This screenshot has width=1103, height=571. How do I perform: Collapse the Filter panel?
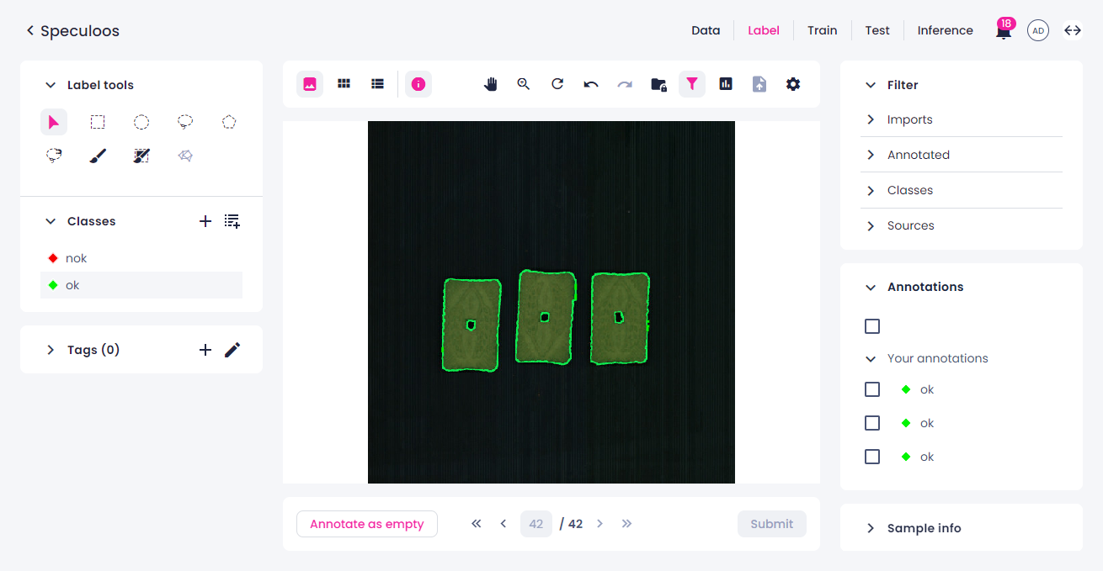coord(871,85)
